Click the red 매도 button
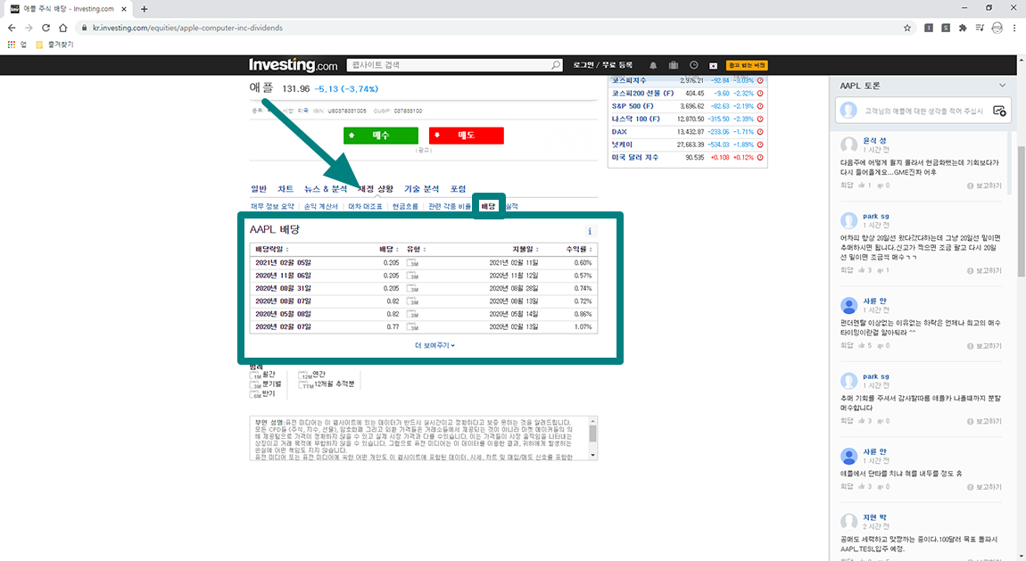Viewport: 1026px width, 561px height. pyautogui.click(x=467, y=136)
